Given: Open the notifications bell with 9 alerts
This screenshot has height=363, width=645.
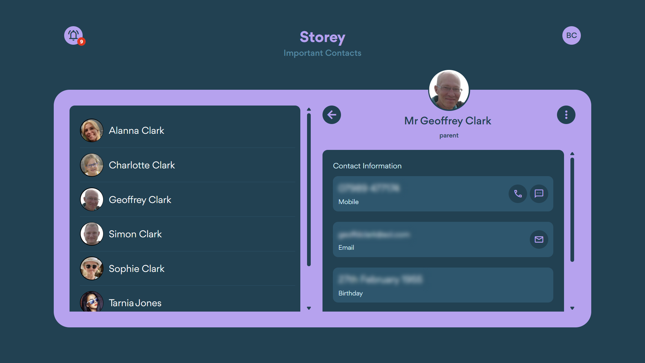Looking at the screenshot, I should [73, 35].
